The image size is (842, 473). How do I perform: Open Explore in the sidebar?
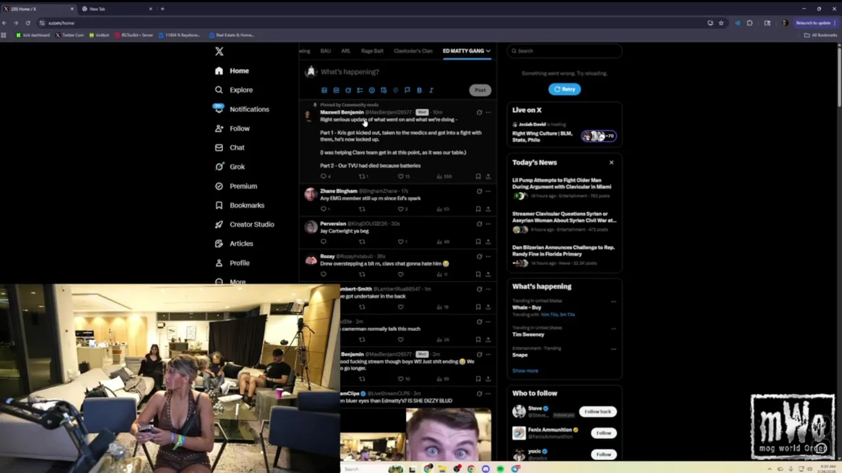(x=234, y=90)
